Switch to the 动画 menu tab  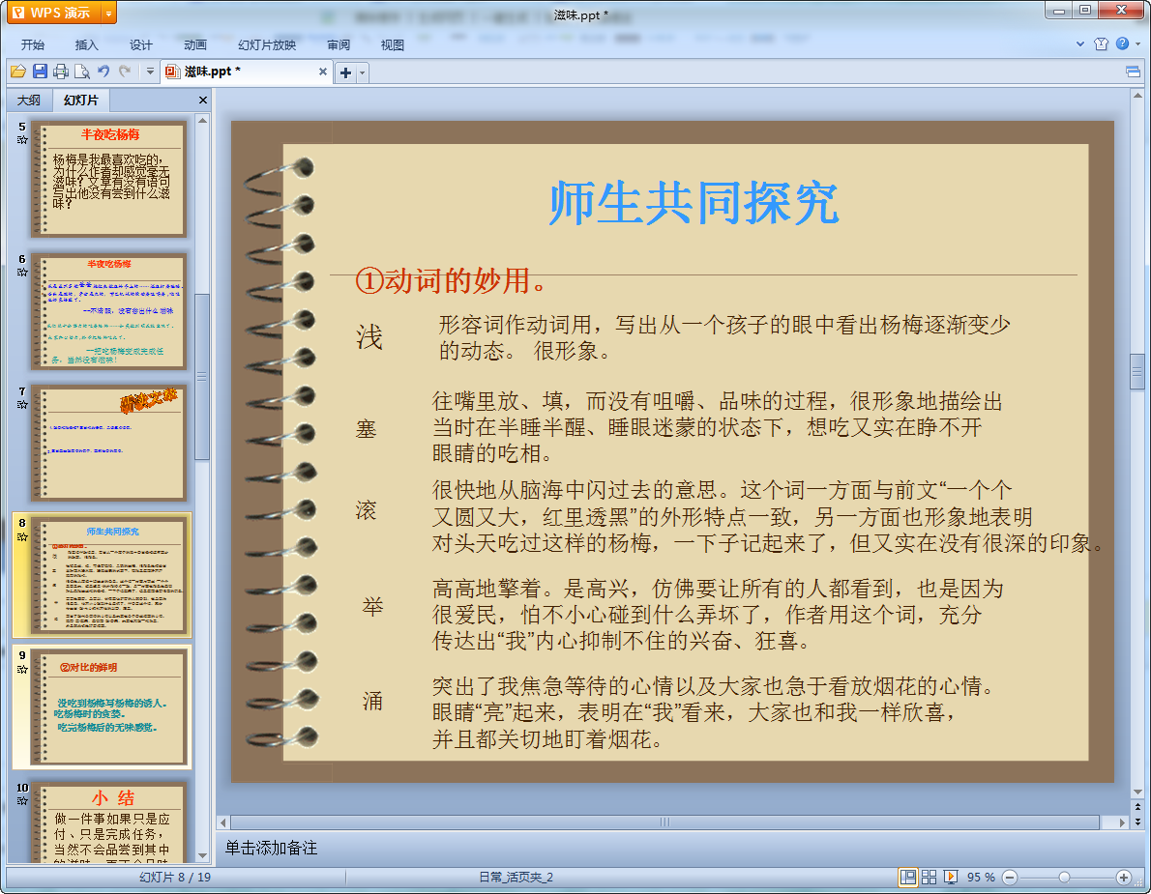[195, 44]
